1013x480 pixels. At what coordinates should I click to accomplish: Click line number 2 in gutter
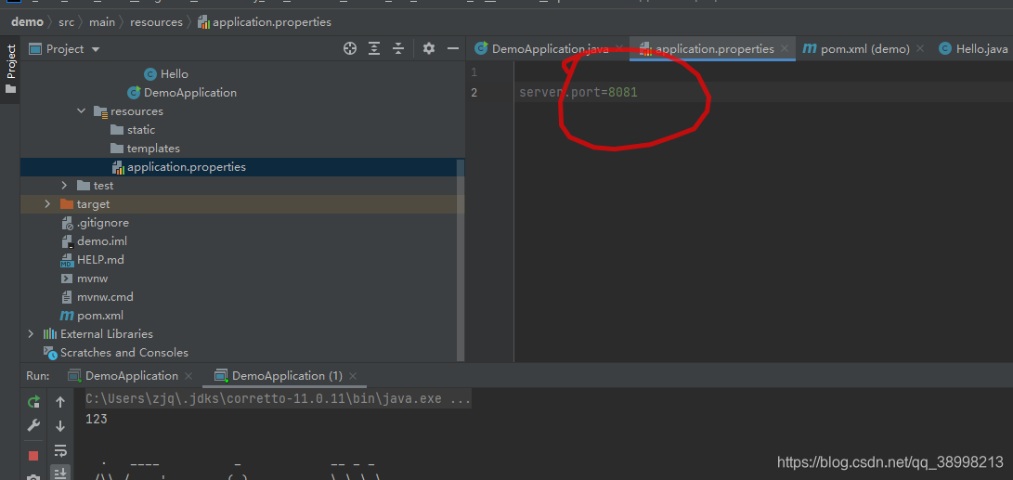tap(474, 93)
